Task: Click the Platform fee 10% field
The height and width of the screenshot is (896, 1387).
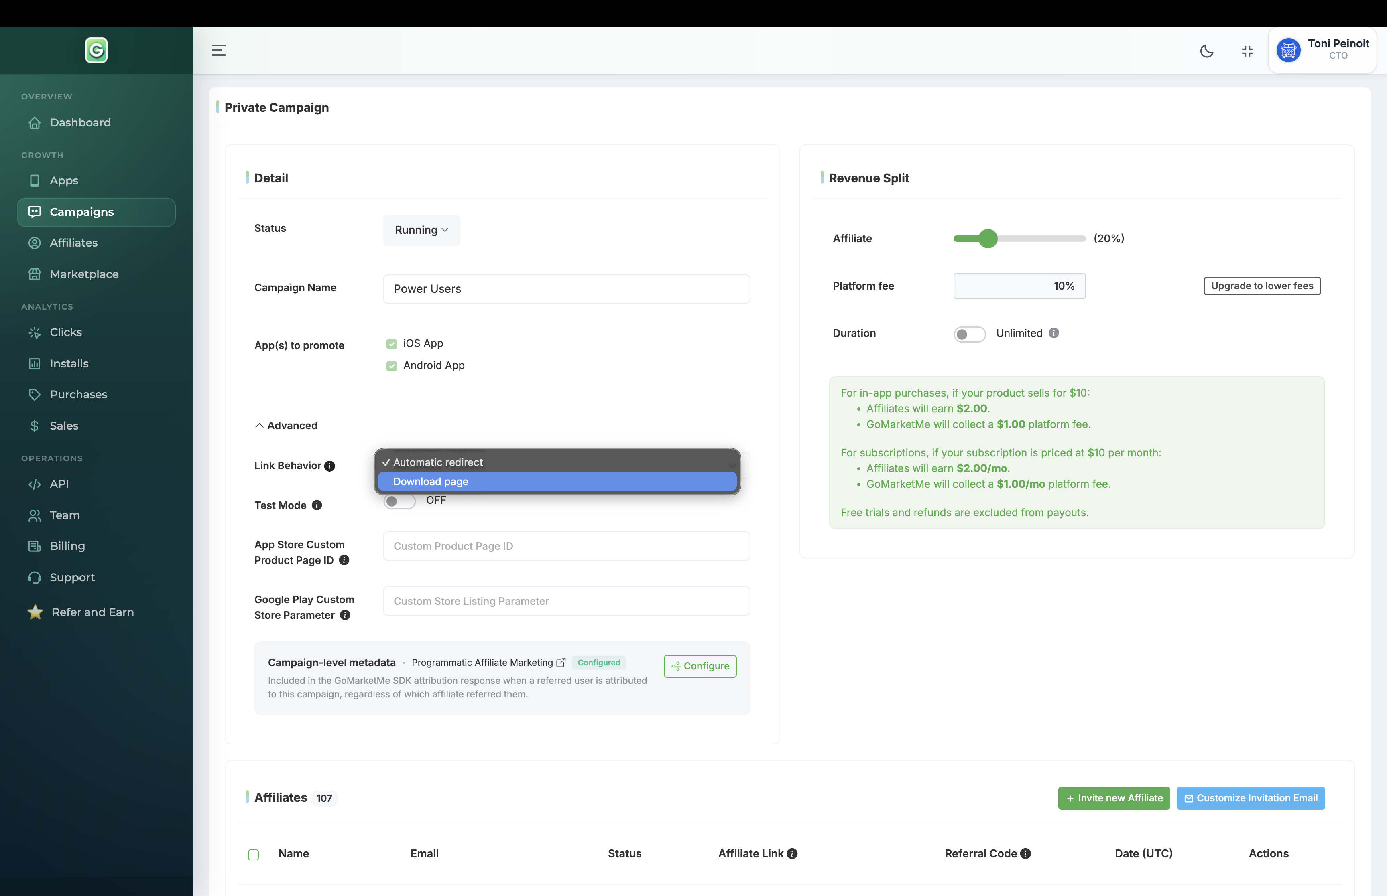Action: click(x=1019, y=286)
